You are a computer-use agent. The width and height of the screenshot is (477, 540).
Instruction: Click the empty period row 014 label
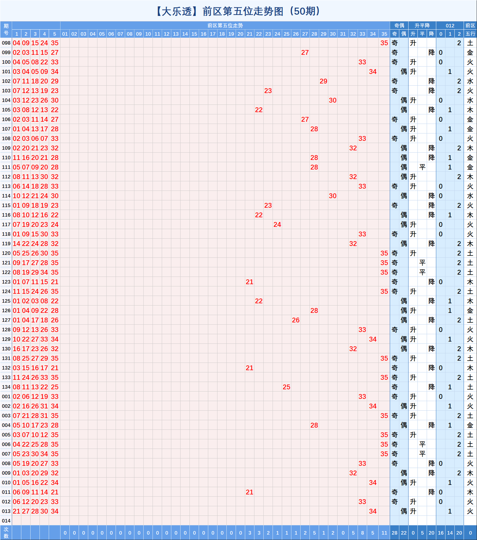coord(6,521)
